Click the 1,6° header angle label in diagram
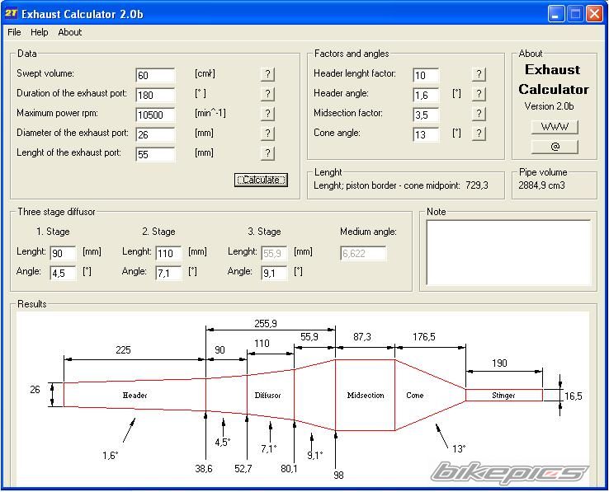Image resolution: width=609 pixels, height=492 pixels. tap(111, 455)
